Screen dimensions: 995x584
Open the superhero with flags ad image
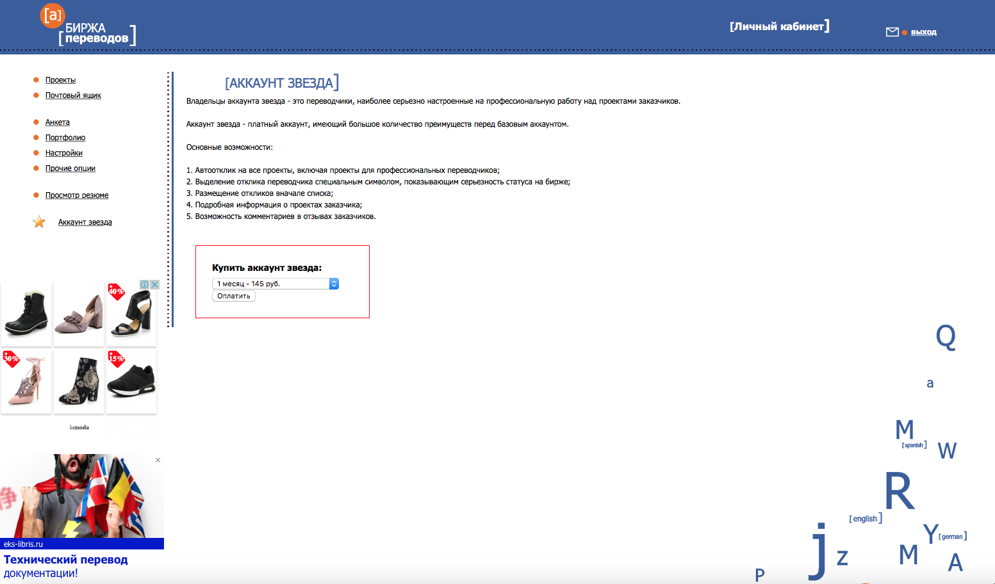click(x=82, y=496)
